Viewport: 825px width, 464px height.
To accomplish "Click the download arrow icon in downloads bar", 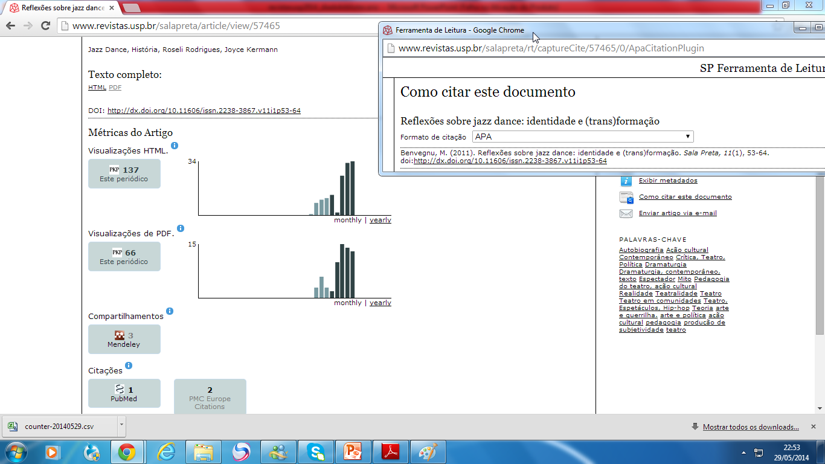I will coord(695,427).
